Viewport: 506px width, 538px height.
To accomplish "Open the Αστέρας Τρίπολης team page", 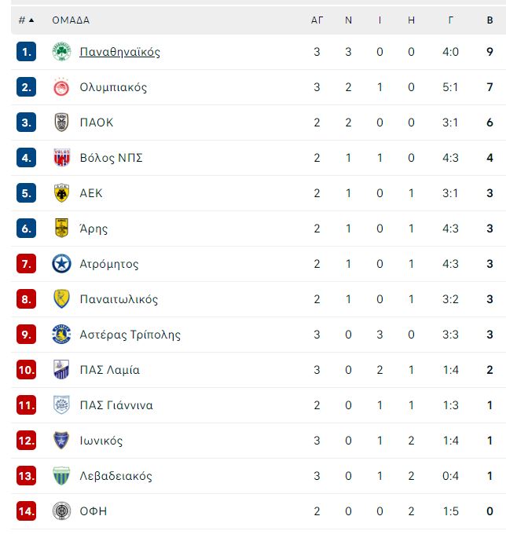I will [x=130, y=335].
